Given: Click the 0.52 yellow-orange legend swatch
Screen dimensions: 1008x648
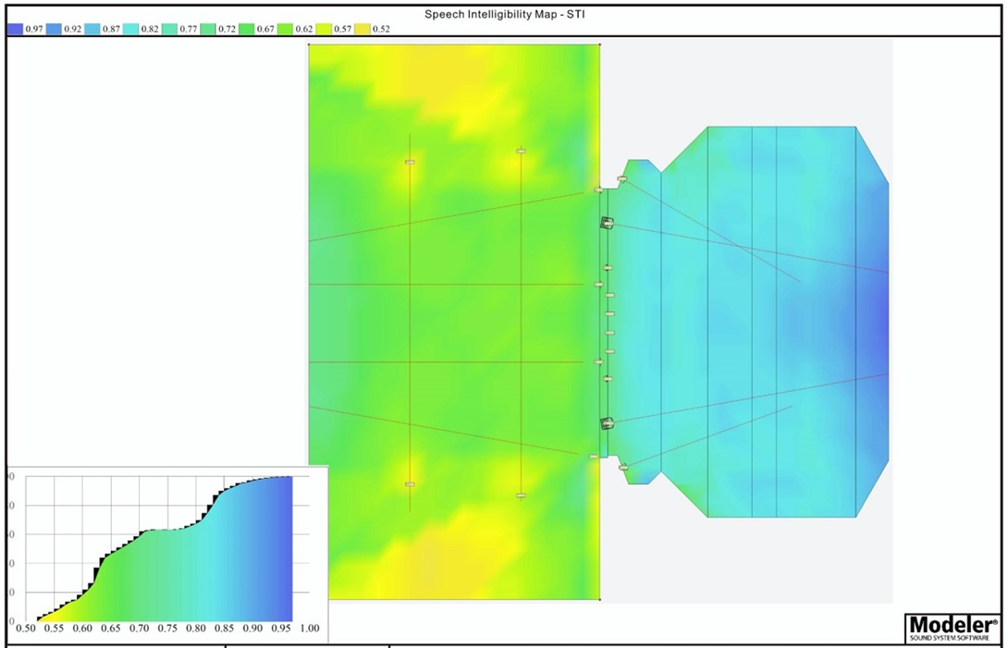Looking at the screenshot, I should [363, 29].
